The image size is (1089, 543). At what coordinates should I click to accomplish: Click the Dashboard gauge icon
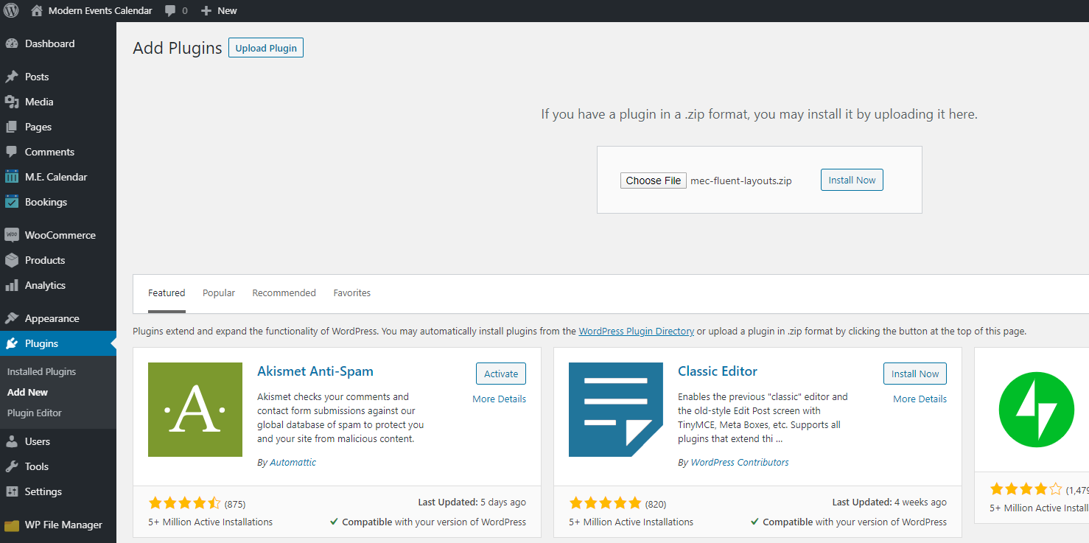(12, 43)
